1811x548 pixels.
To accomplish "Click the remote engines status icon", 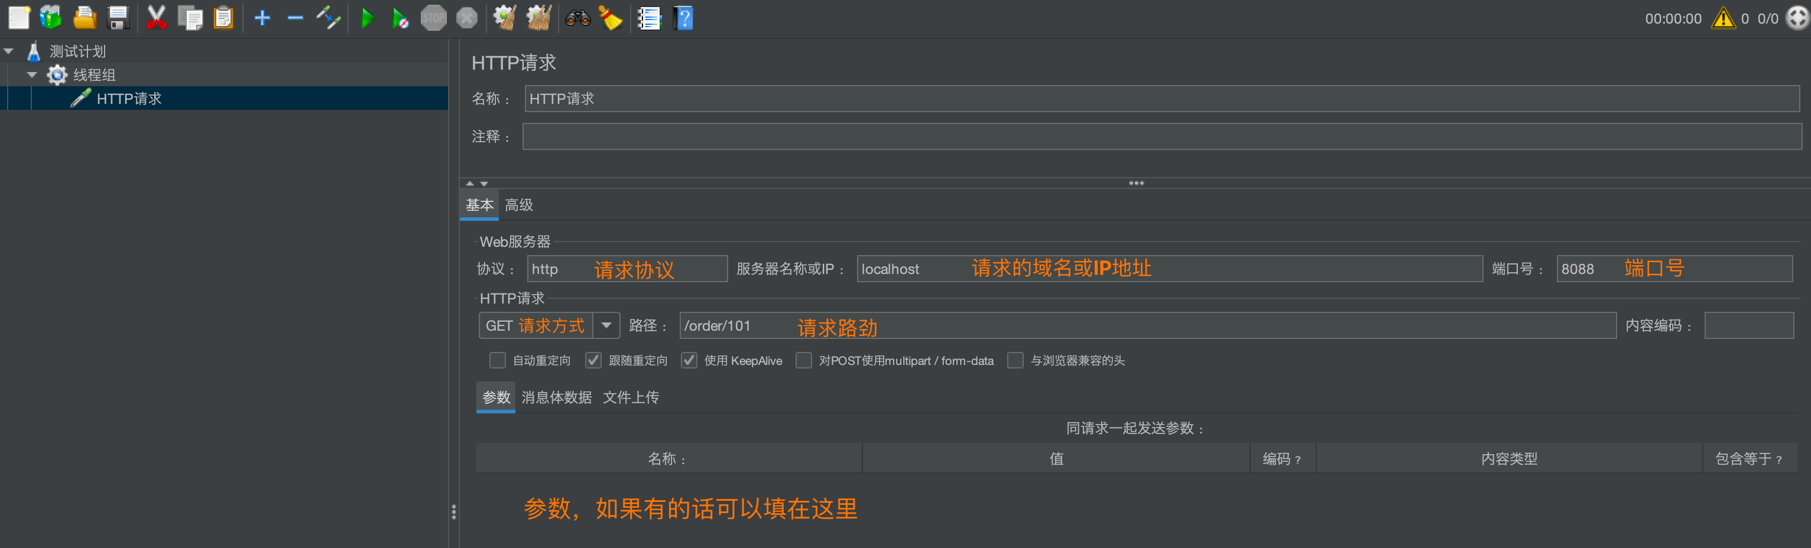I will [x=1797, y=18].
